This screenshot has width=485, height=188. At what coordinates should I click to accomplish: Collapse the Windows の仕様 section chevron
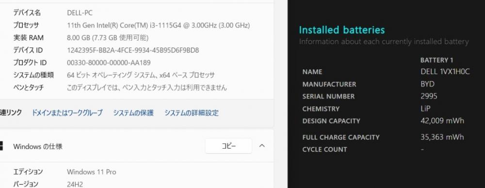pos(262,146)
